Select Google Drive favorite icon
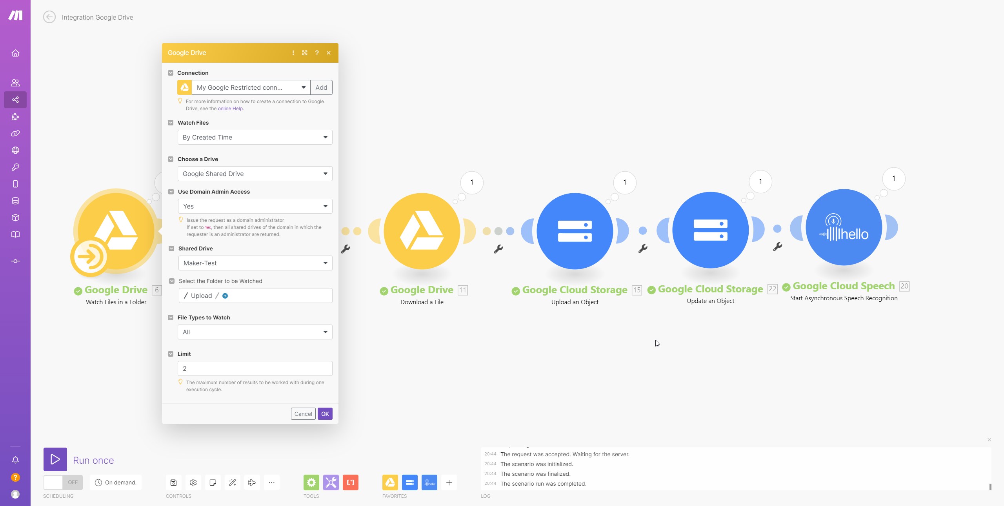The width and height of the screenshot is (1004, 506). pos(390,482)
